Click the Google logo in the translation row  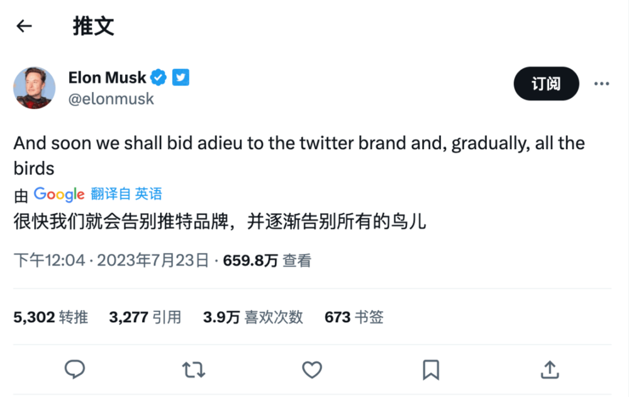click(58, 194)
